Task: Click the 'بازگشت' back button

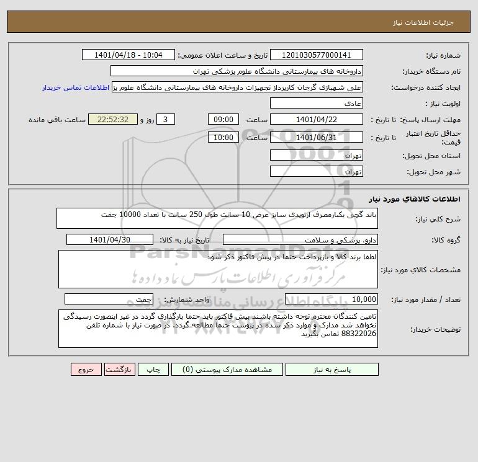Action: (119, 369)
